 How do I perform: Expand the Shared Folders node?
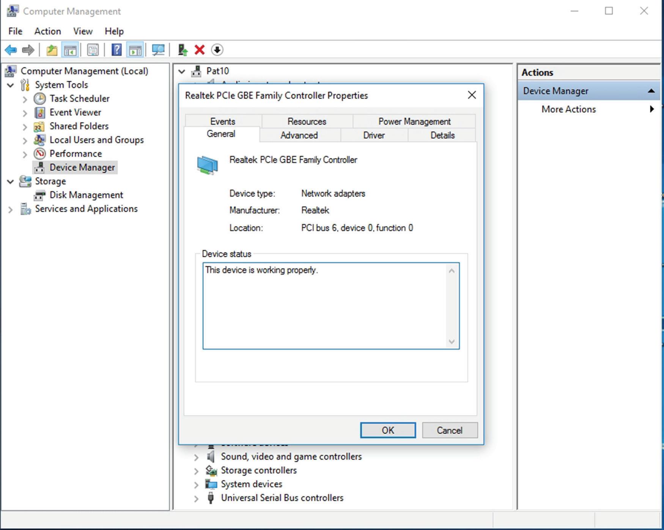[25, 127]
